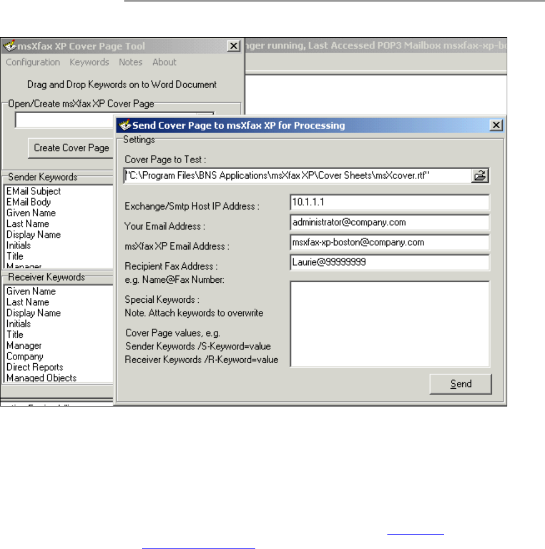This screenshot has width=545, height=549.
Task: Click the Cover Page to Test path field
Action: [297, 175]
